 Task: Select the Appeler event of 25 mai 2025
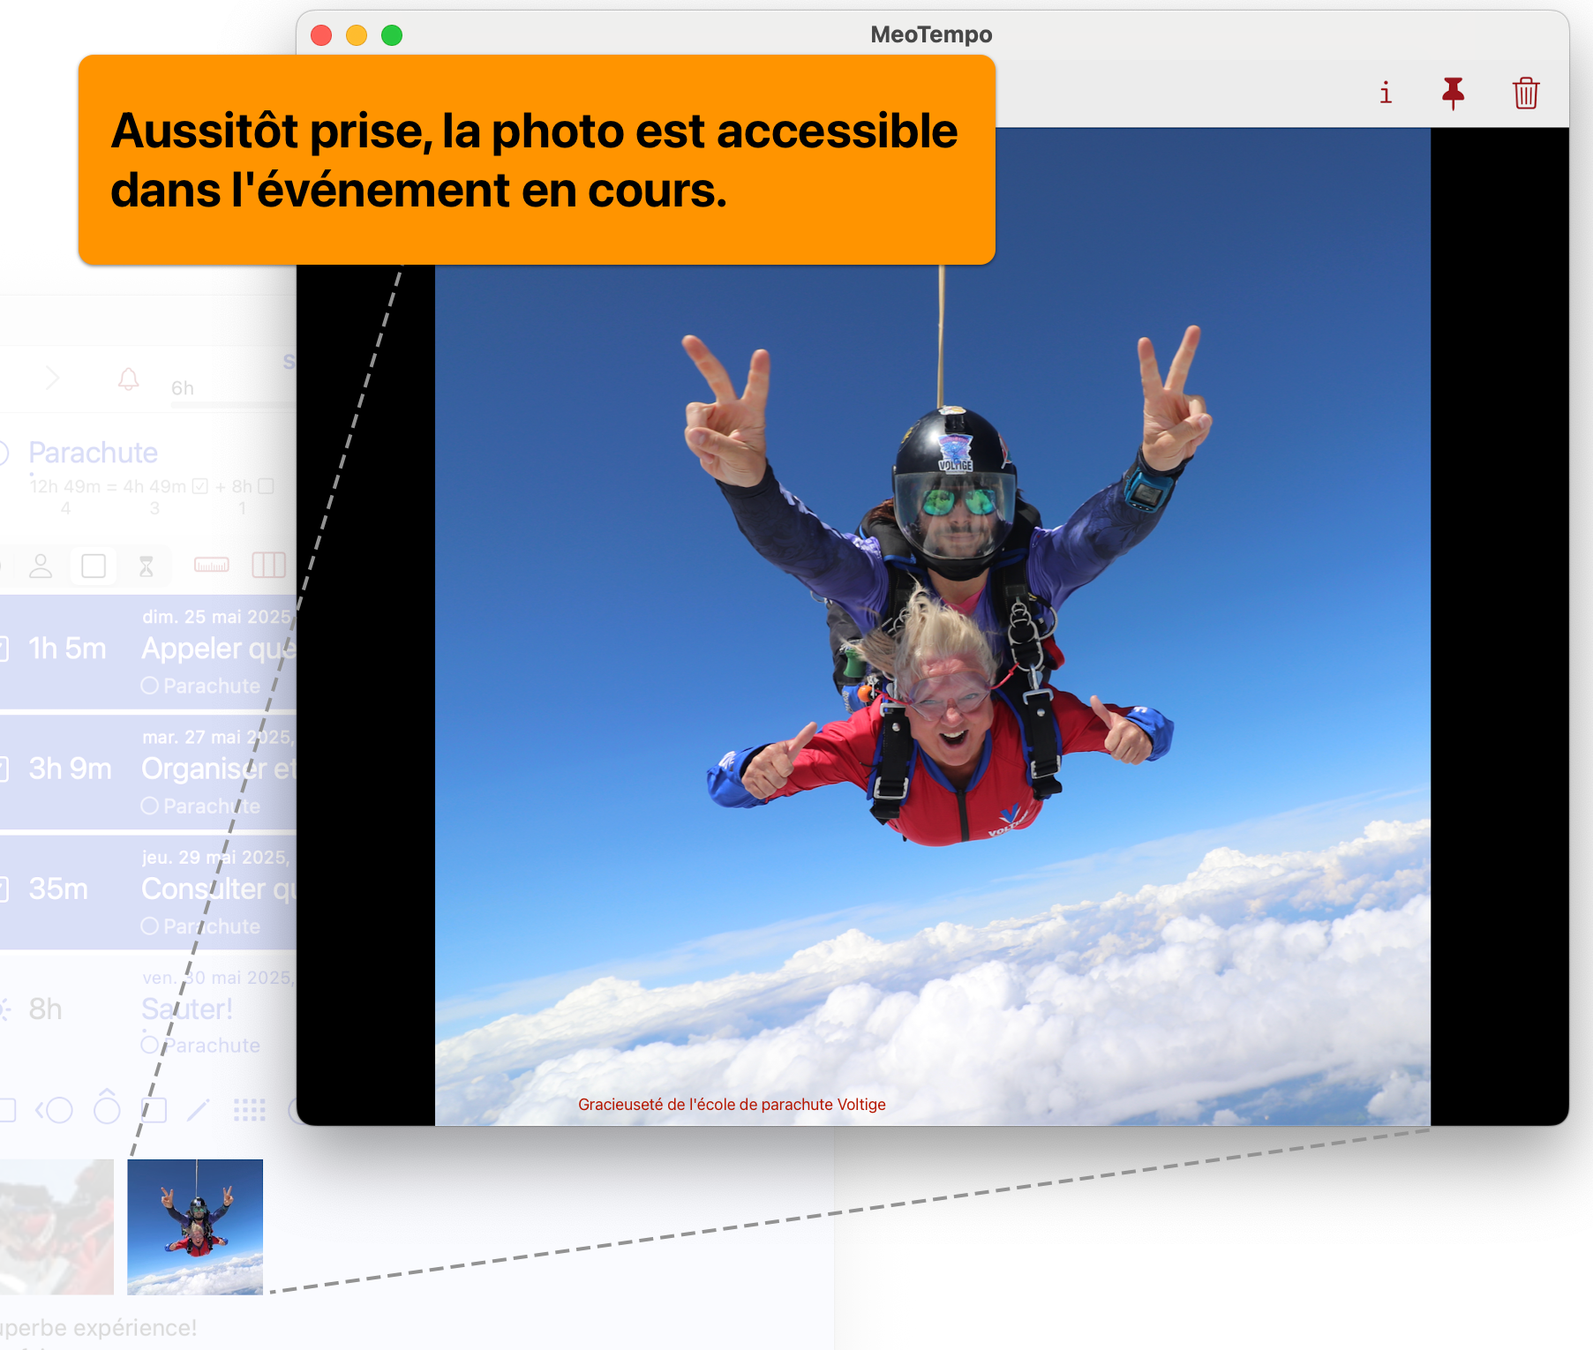click(x=148, y=652)
